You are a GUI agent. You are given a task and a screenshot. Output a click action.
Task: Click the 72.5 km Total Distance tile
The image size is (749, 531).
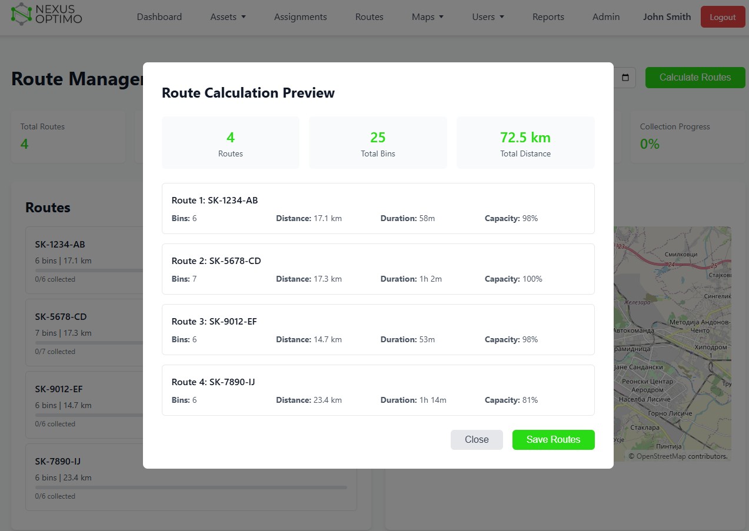[525, 143]
